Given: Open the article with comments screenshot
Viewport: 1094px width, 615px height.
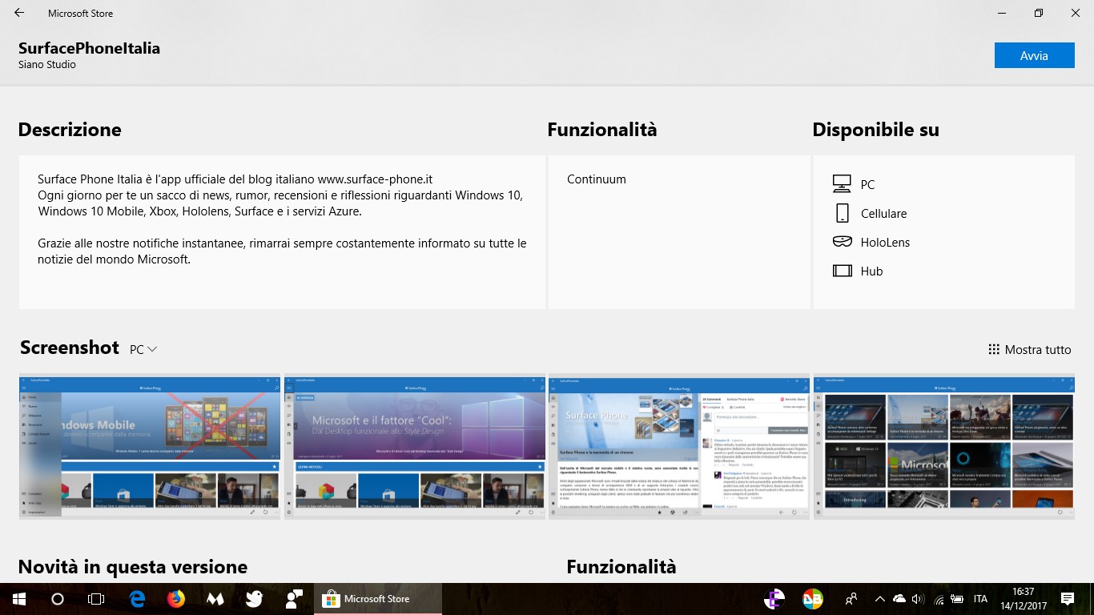Looking at the screenshot, I should (x=679, y=448).
